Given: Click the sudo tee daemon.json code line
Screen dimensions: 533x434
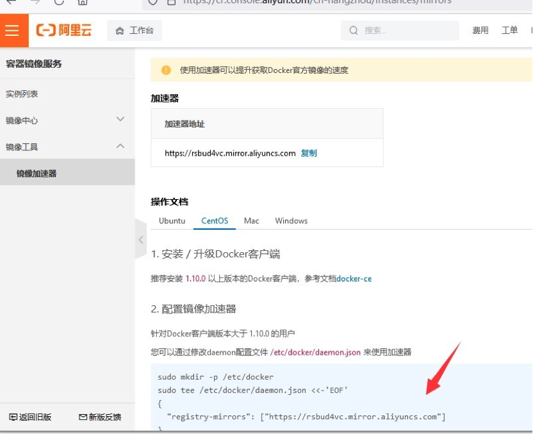Looking at the screenshot, I should pos(252,390).
